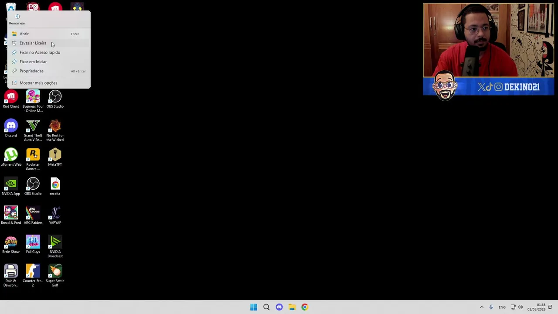
Task: Select the ARC Raiders shortcut
Action: pyautogui.click(x=33, y=216)
